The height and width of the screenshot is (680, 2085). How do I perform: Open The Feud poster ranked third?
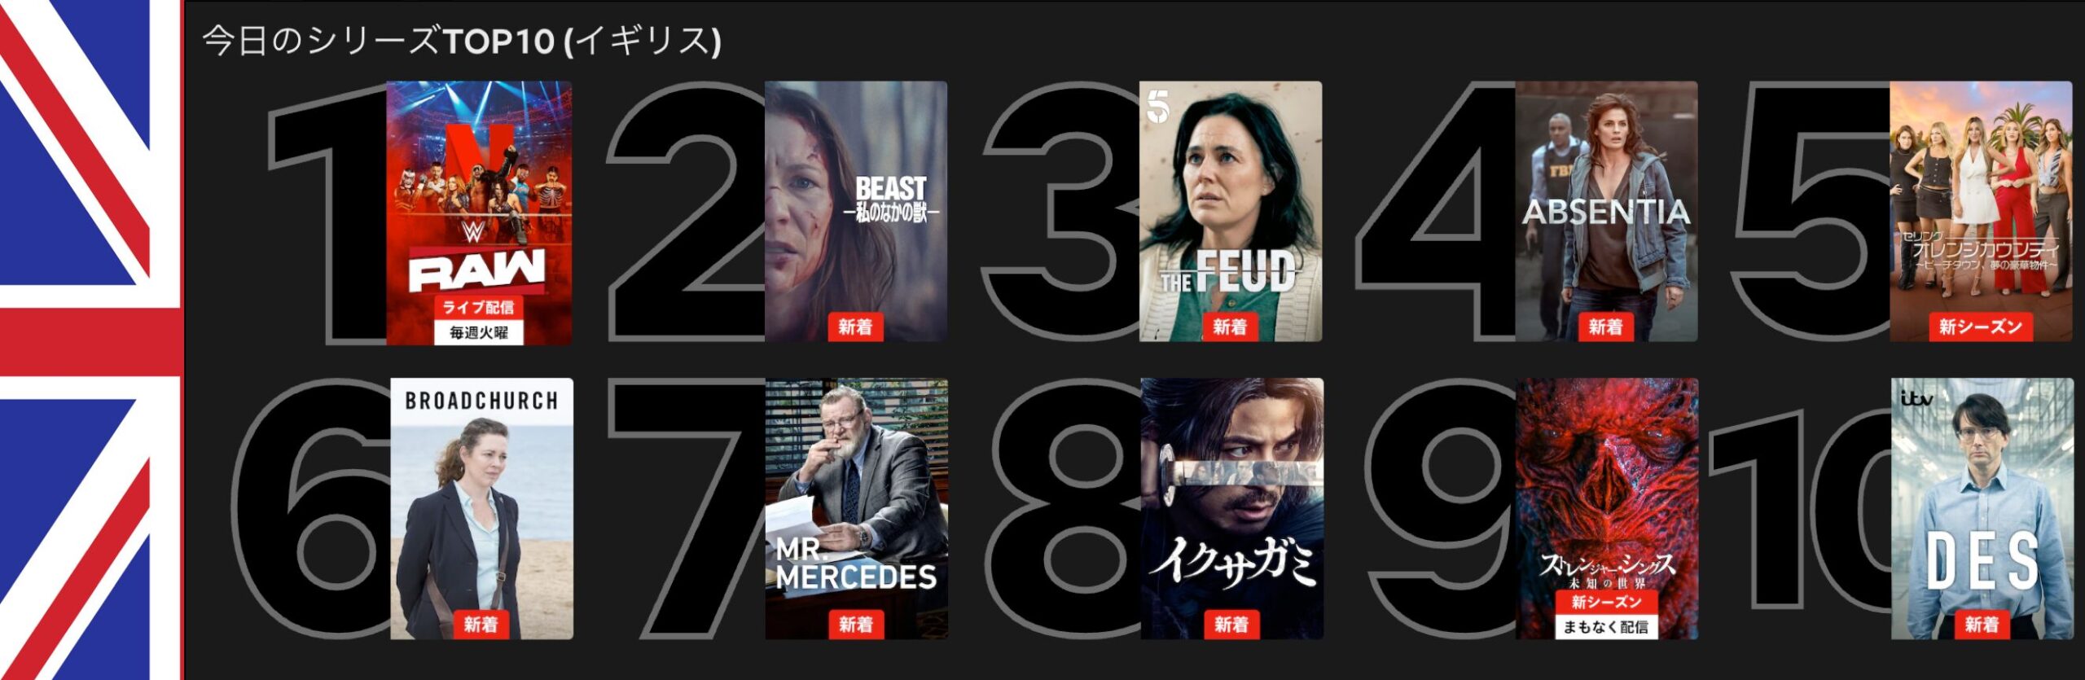click(x=1231, y=212)
